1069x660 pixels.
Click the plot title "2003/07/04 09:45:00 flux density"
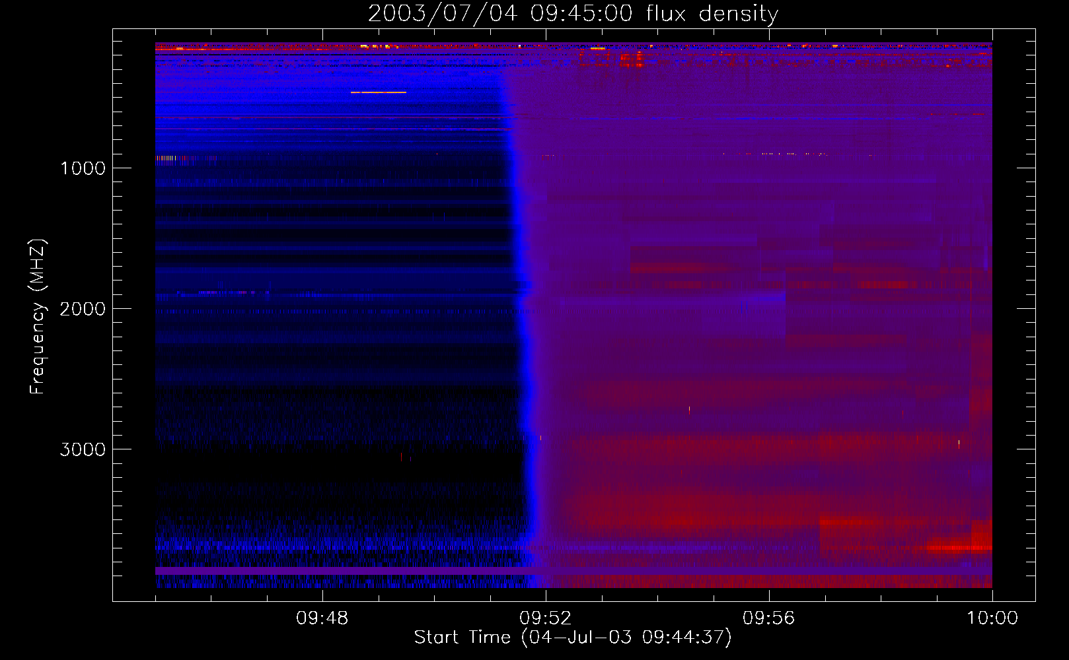point(573,13)
